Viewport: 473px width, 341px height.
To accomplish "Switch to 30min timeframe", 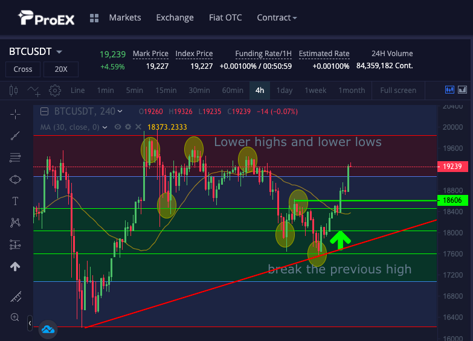I will [199, 91].
